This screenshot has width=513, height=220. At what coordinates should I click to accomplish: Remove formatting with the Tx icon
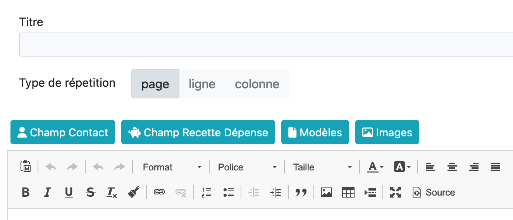(x=112, y=192)
